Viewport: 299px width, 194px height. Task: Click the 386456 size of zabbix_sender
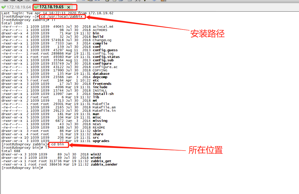(55, 165)
